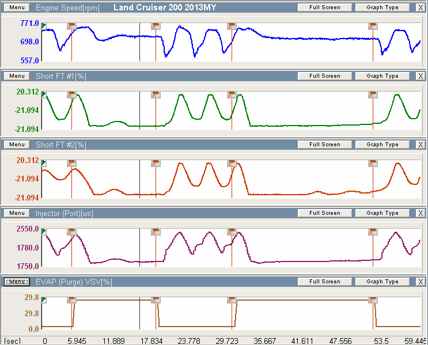
Task: Open Menu for EVAP (Purge) VSV graph
Action: 17,282
